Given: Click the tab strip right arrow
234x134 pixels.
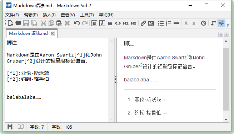Looking at the screenshot, I should pos(226,34).
